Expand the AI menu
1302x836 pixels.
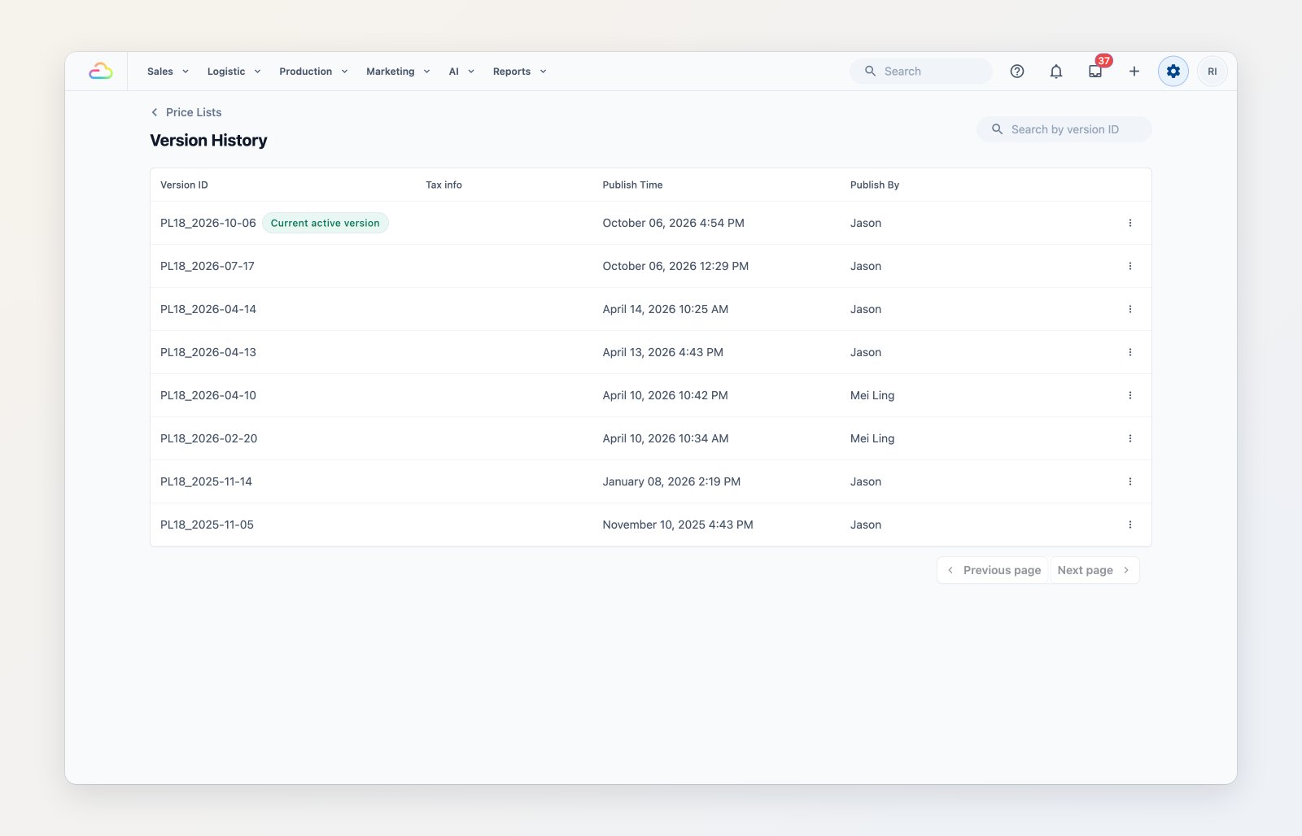pyautogui.click(x=461, y=72)
